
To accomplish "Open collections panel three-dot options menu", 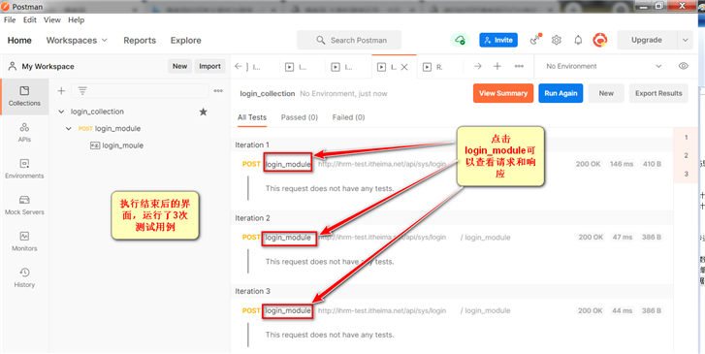I will point(218,91).
